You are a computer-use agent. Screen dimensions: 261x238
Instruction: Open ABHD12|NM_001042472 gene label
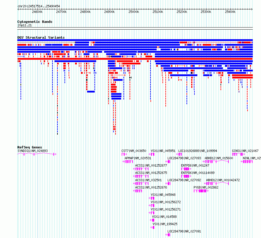(x=223, y=180)
